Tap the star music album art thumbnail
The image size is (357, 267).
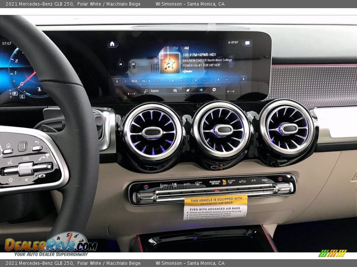coord(170,63)
